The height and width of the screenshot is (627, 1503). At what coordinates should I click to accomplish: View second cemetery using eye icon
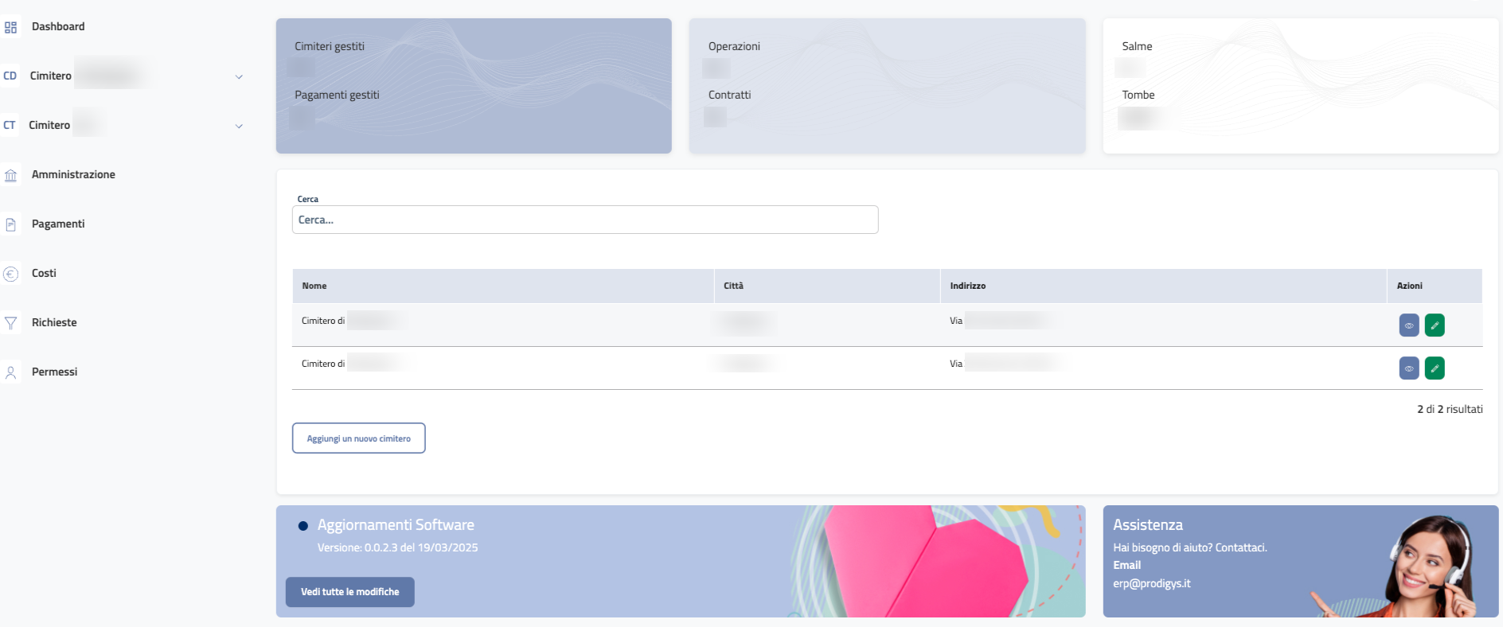click(x=1408, y=368)
